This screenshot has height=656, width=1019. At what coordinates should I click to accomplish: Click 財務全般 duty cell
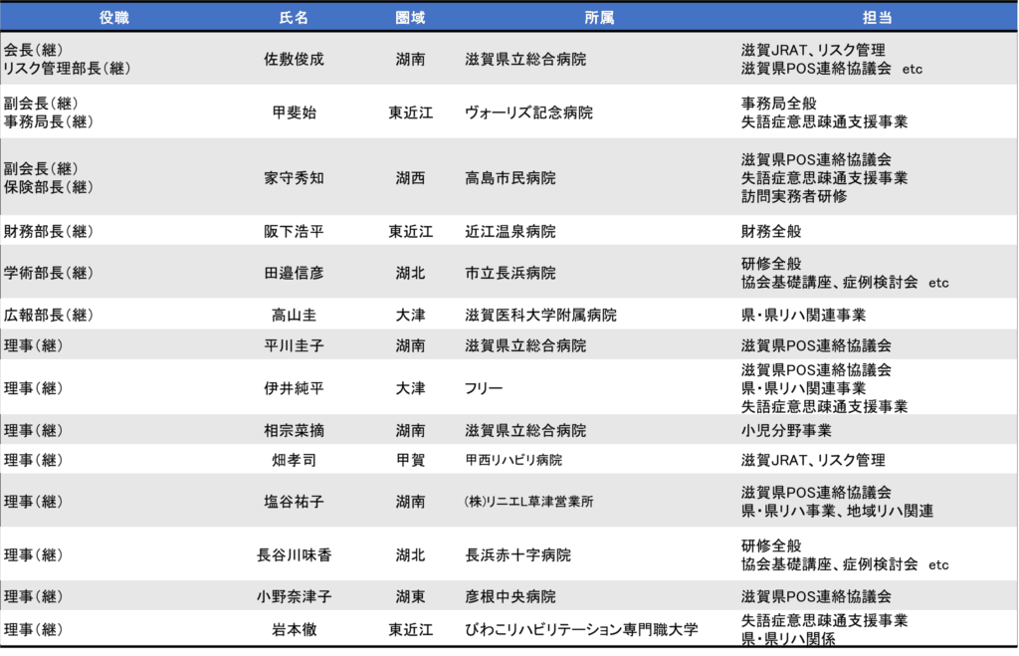[771, 232]
